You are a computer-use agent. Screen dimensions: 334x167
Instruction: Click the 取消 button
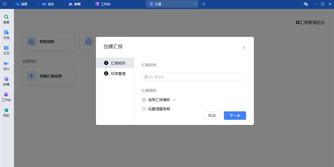(x=212, y=116)
